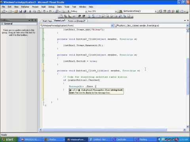Uncomment the selected lines using the toolbar
This screenshot has width=190, height=142.
[x=93, y=16]
